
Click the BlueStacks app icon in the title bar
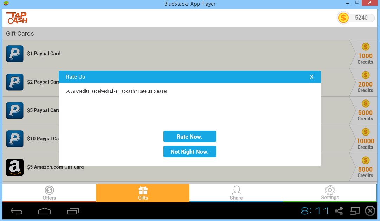pos(6,4)
